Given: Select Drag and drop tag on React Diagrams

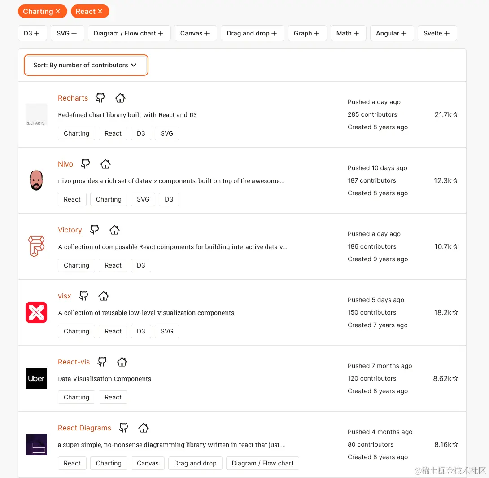Looking at the screenshot, I should pyautogui.click(x=195, y=463).
